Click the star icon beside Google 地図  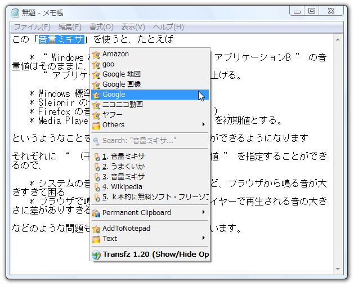click(x=96, y=75)
